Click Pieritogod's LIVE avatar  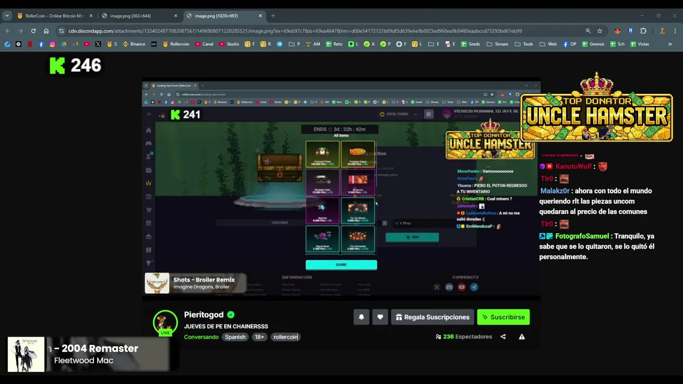click(x=165, y=323)
